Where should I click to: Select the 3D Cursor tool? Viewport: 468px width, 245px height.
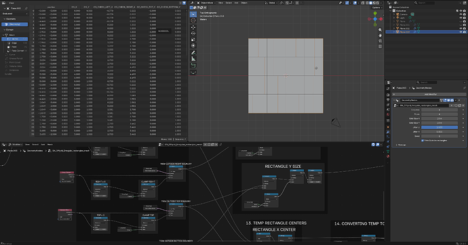pos(193,20)
